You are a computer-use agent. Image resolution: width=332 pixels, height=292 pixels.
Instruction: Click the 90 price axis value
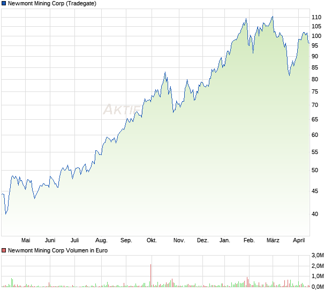point(315,56)
